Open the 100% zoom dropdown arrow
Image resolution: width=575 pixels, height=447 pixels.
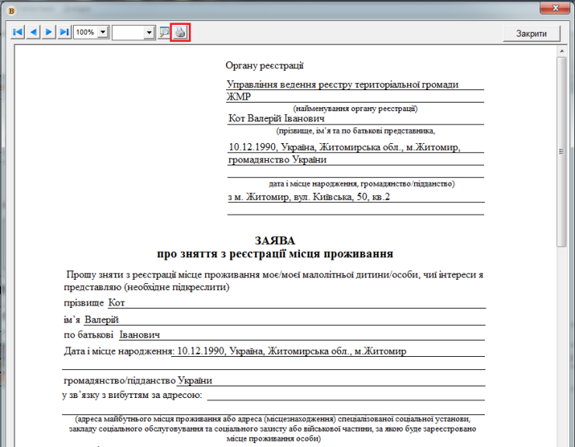[102, 33]
